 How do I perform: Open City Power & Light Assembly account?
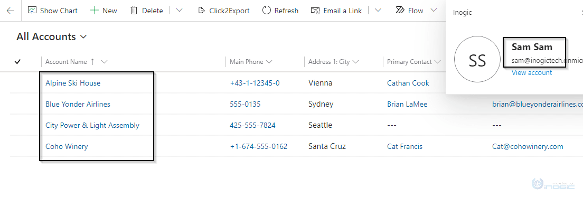click(92, 126)
